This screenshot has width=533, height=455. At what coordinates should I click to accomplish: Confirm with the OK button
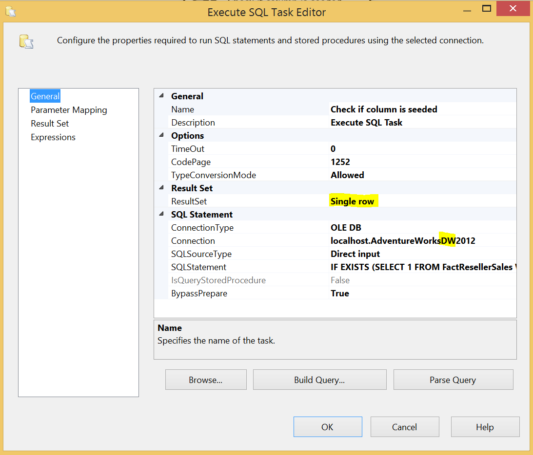(x=328, y=427)
